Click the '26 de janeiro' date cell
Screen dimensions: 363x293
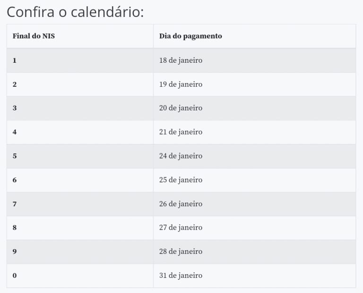254,204
